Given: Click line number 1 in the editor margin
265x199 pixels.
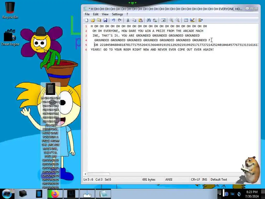Looking at the screenshot, I should coord(86,26).
